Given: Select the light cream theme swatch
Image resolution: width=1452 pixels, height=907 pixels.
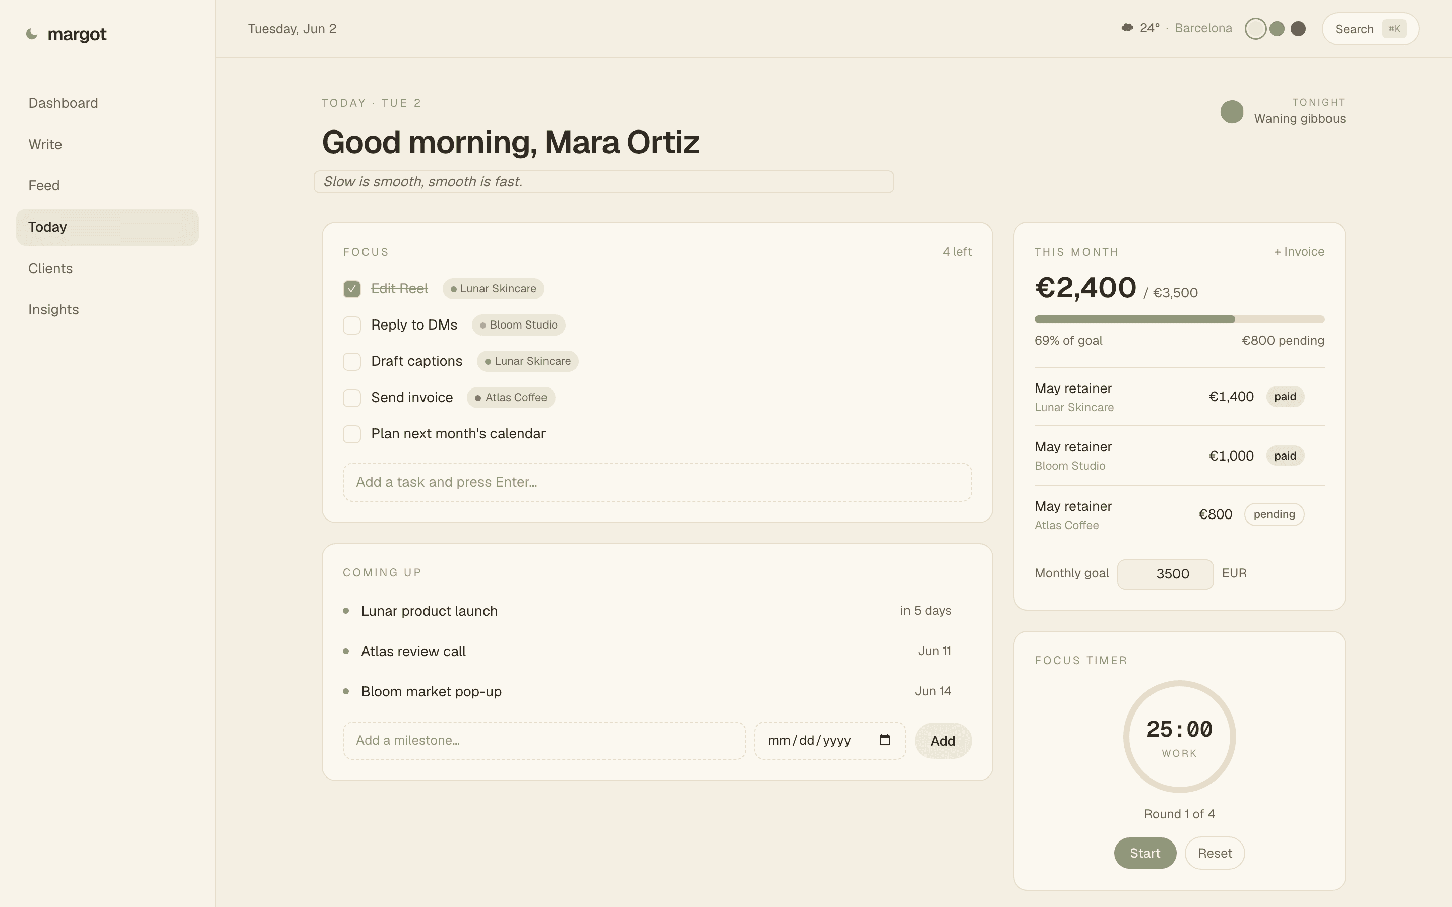Looking at the screenshot, I should [1255, 29].
